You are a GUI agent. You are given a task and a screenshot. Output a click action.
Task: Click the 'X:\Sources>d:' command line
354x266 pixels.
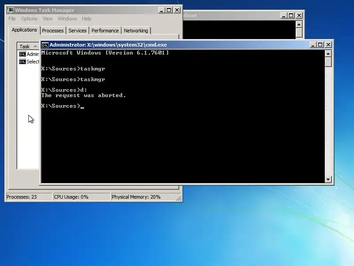(64, 90)
